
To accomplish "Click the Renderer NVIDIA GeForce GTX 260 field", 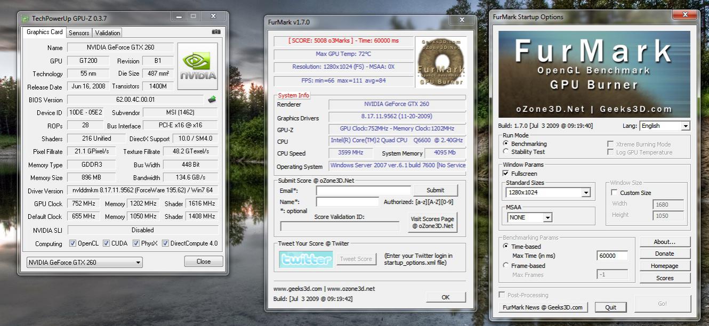I will [x=397, y=104].
